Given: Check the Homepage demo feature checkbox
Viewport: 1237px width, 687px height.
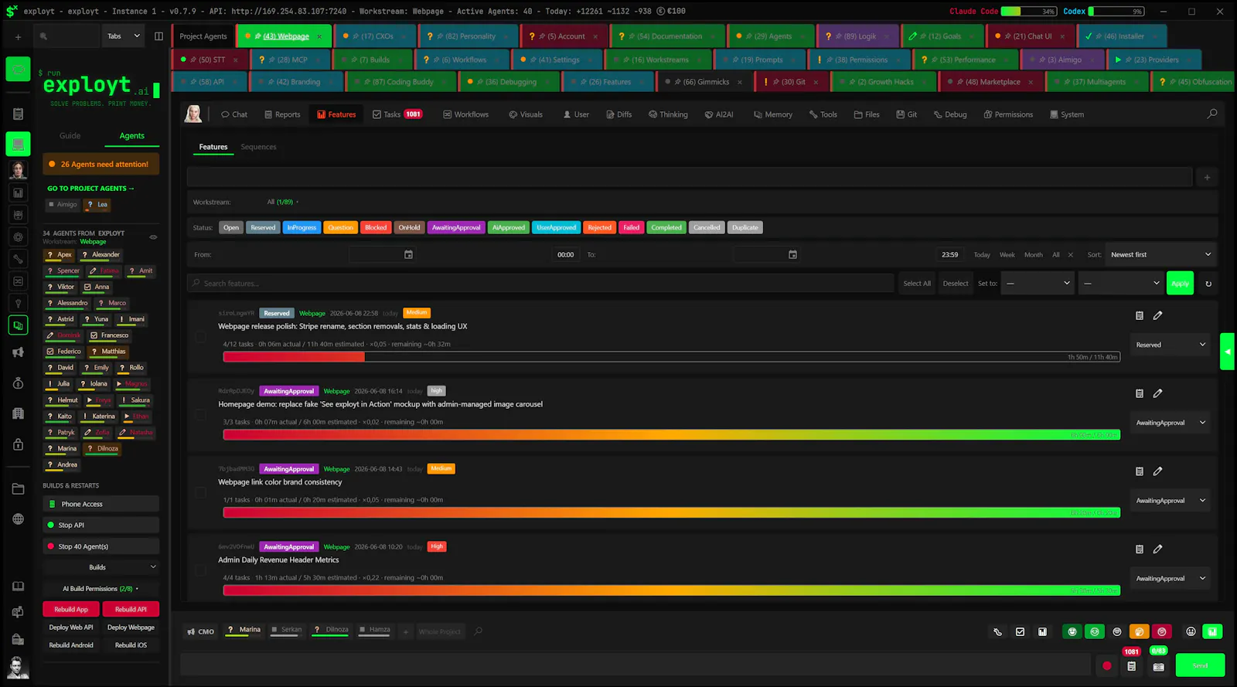Looking at the screenshot, I should pos(200,415).
